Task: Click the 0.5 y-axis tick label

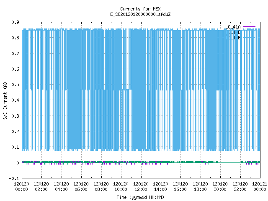Action: pos(15,85)
